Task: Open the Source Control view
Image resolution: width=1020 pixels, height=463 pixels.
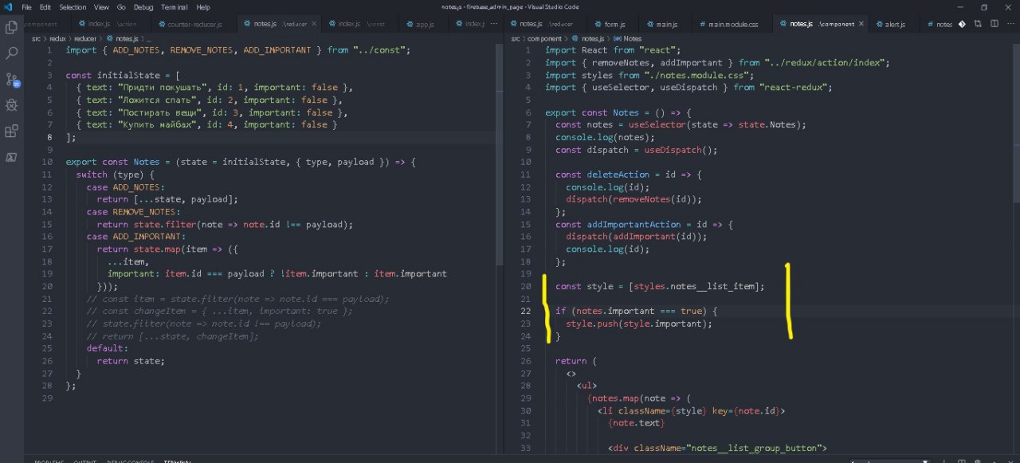Action: [x=11, y=79]
